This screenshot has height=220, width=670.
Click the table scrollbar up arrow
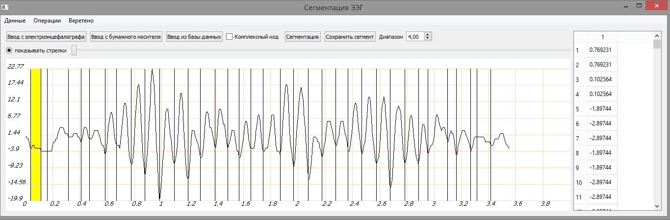657,36
